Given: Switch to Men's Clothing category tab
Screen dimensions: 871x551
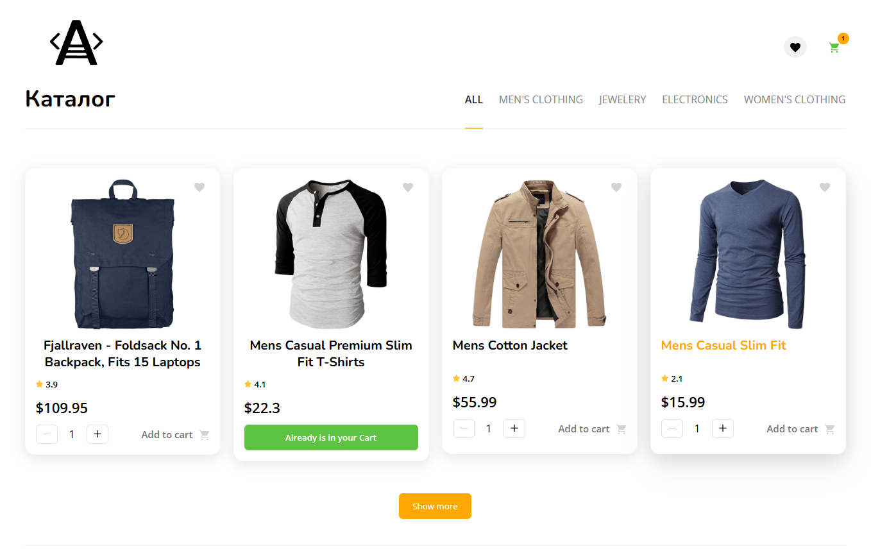Looking at the screenshot, I should pos(541,99).
